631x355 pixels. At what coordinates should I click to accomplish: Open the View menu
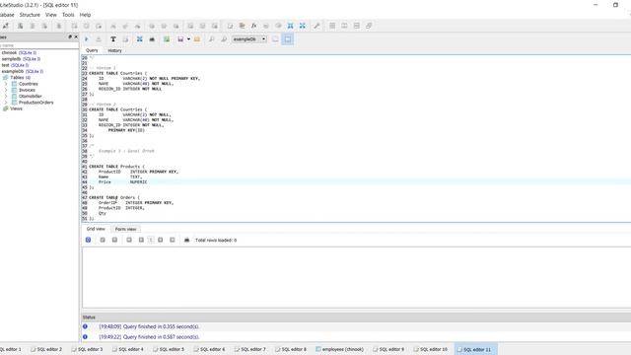coord(51,15)
